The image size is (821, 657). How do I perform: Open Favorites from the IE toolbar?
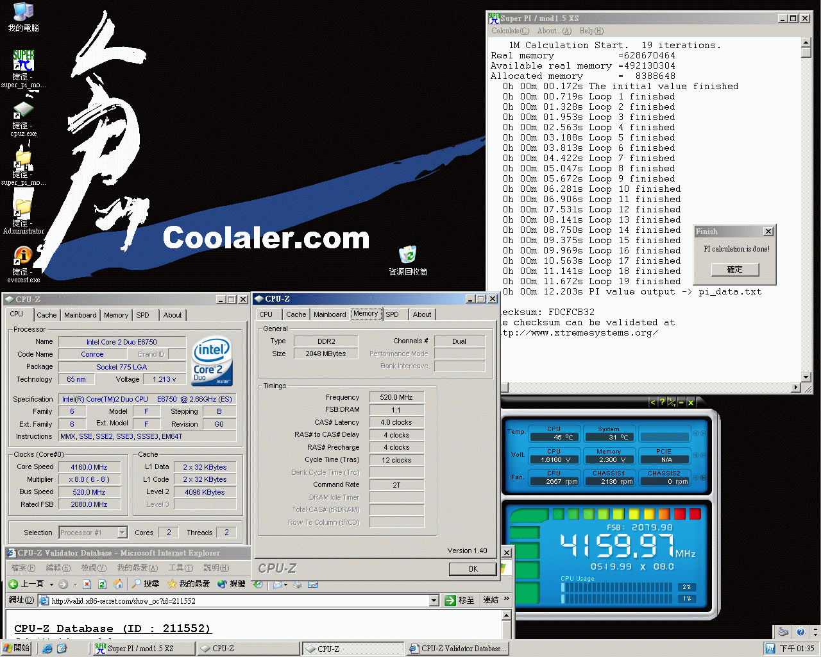click(x=189, y=584)
